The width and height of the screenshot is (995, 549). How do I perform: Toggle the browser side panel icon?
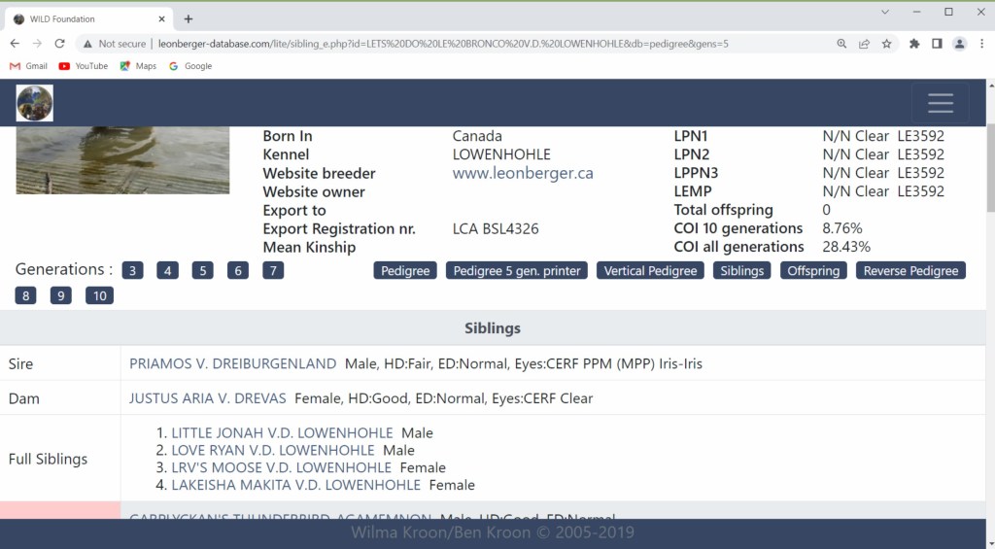(937, 44)
